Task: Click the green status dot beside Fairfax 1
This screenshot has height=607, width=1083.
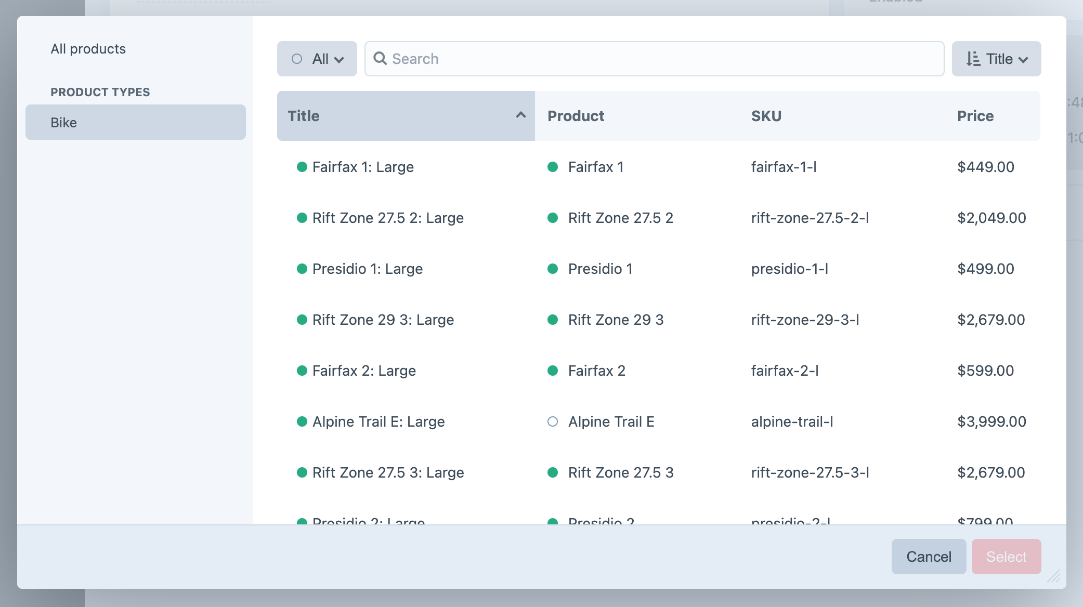Action: 553,167
